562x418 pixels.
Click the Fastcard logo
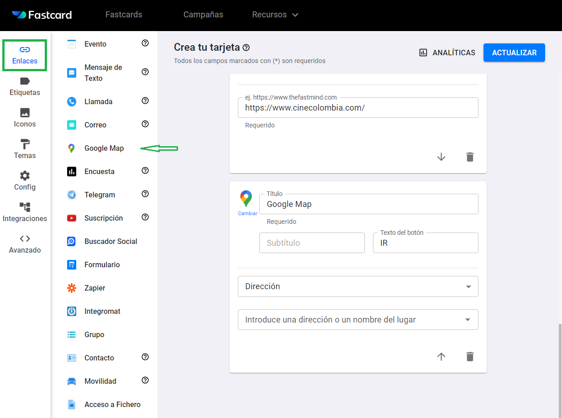tap(42, 15)
